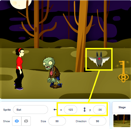Select the Stage panel header
Screen dimensions: 131x129
(122, 107)
